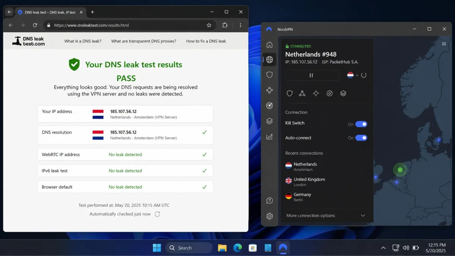455x256 pixels.
Task: Click the Netherlands #948 server name
Action: coord(311,54)
